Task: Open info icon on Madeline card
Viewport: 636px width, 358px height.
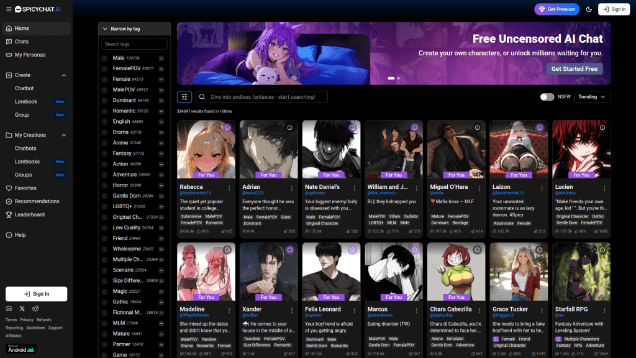Action: [x=227, y=250]
